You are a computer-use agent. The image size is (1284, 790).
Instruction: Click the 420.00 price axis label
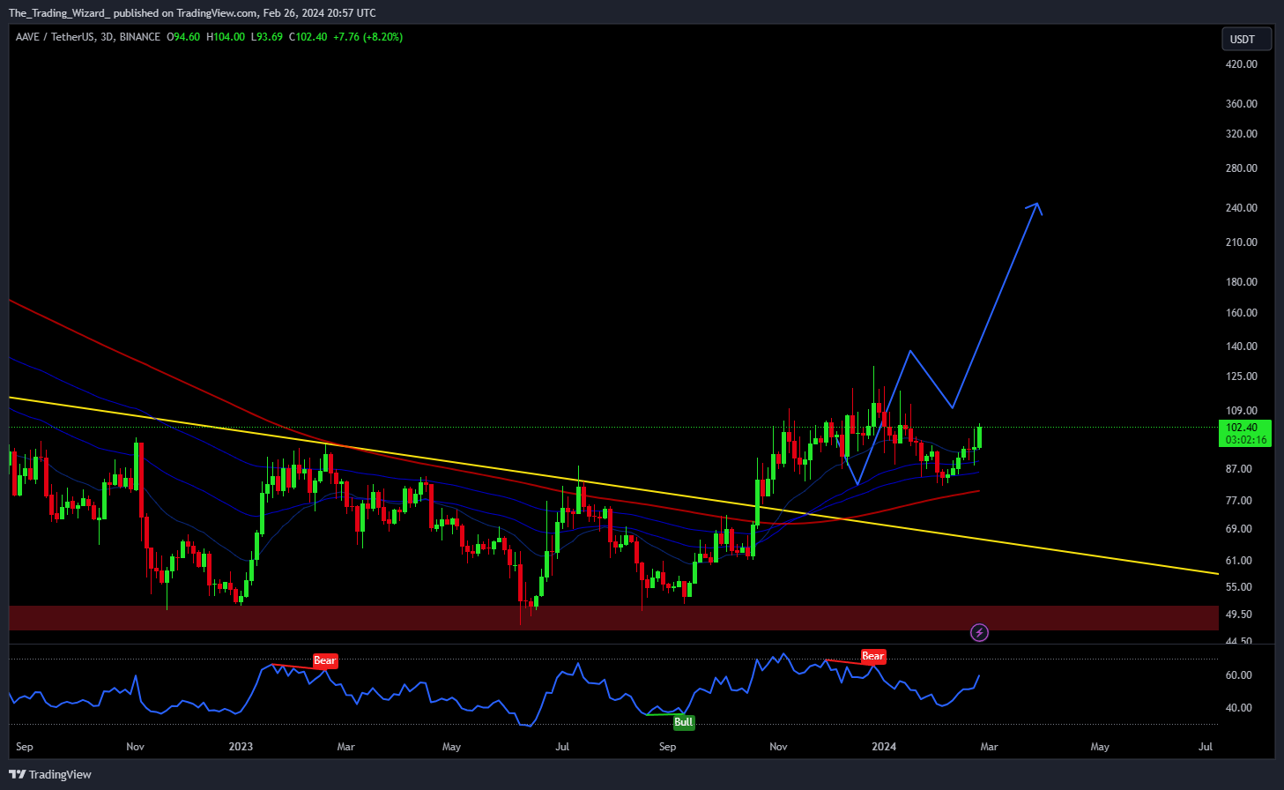coord(1241,64)
